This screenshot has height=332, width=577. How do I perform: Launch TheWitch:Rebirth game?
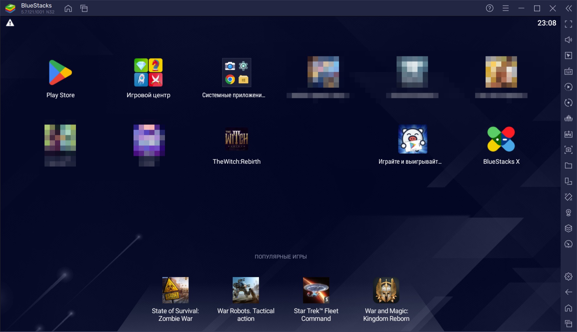[x=237, y=146]
